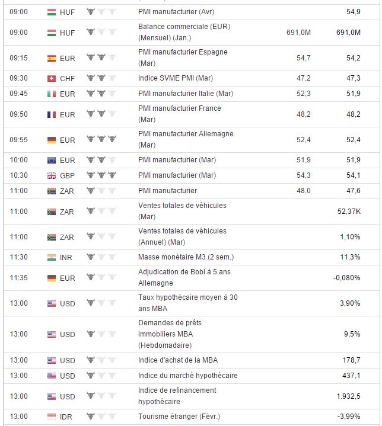Click the European Union flag at 10:00
This screenshot has height=426, width=382.
[51, 160]
